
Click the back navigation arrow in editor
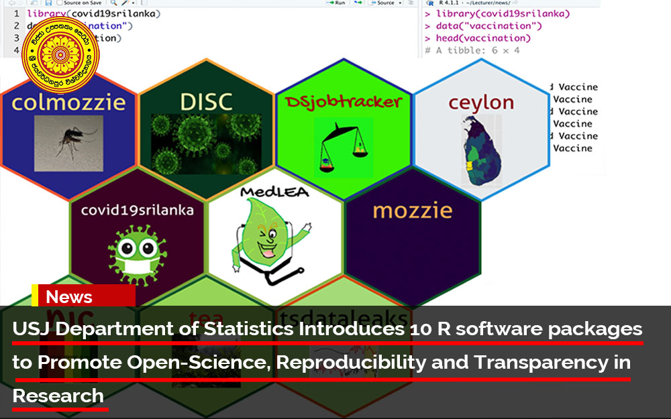12,3
